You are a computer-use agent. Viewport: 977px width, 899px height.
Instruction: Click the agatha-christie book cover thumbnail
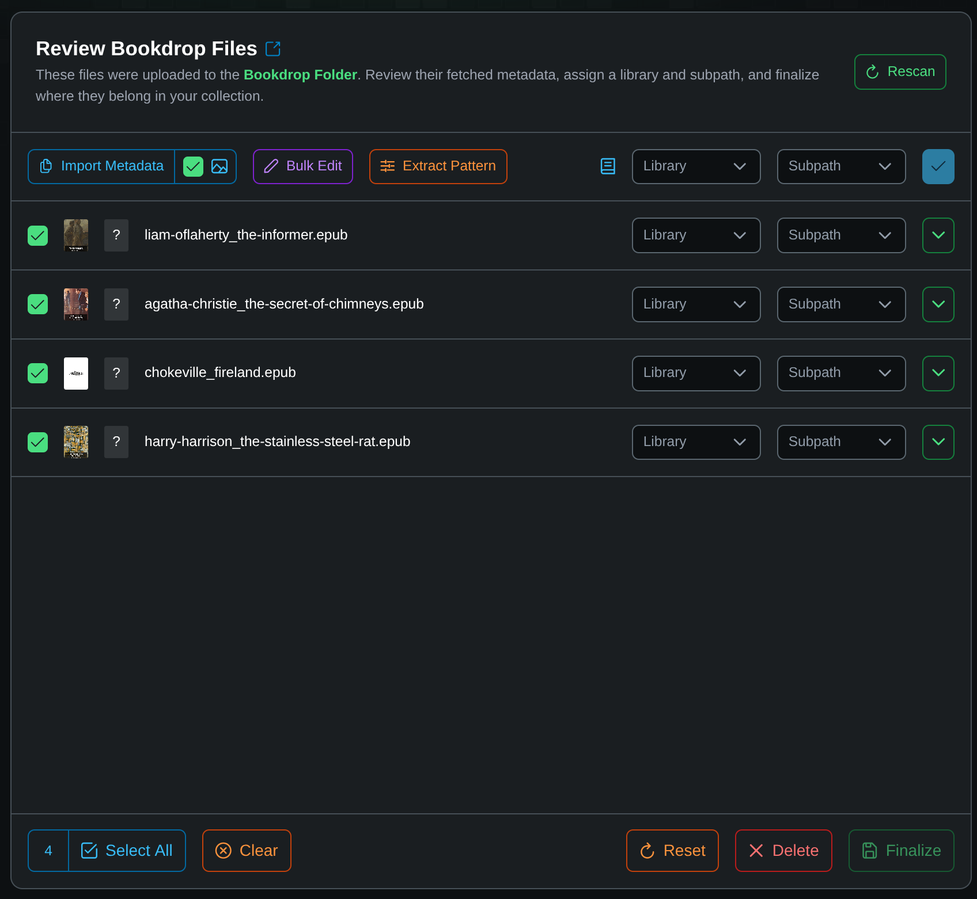click(x=76, y=304)
